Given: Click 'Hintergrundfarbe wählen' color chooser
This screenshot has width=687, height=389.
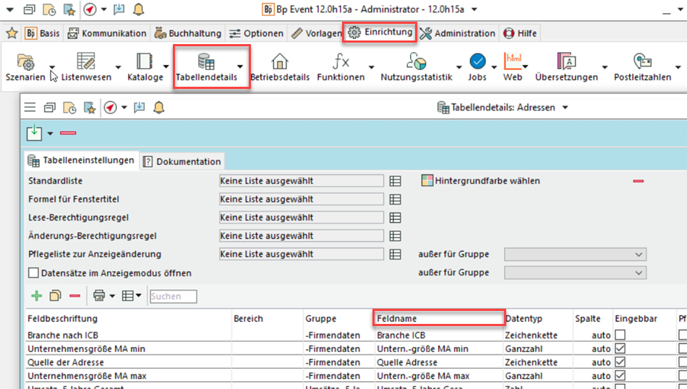Looking at the screenshot, I should [x=480, y=181].
